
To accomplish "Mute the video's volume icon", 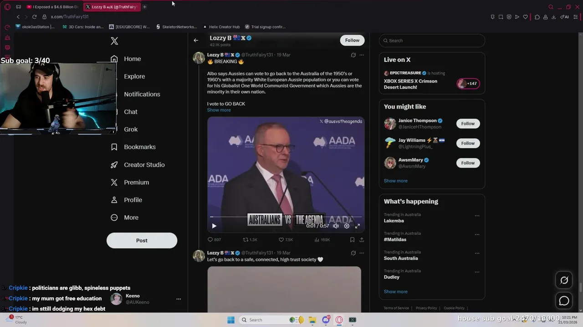I will tap(336, 226).
